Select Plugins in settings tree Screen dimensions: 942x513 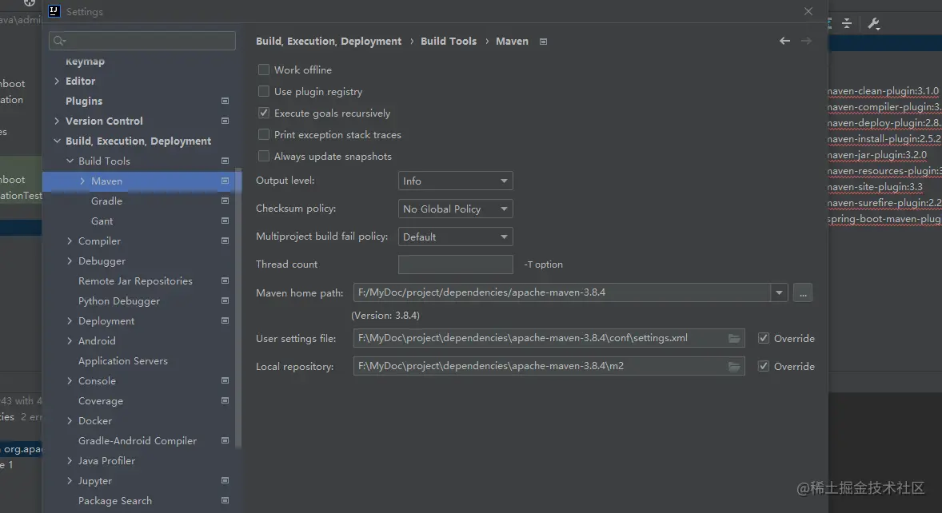click(83, 101)
